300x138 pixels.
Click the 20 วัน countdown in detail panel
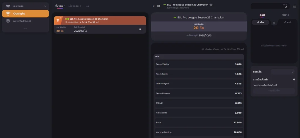point(199,28)
